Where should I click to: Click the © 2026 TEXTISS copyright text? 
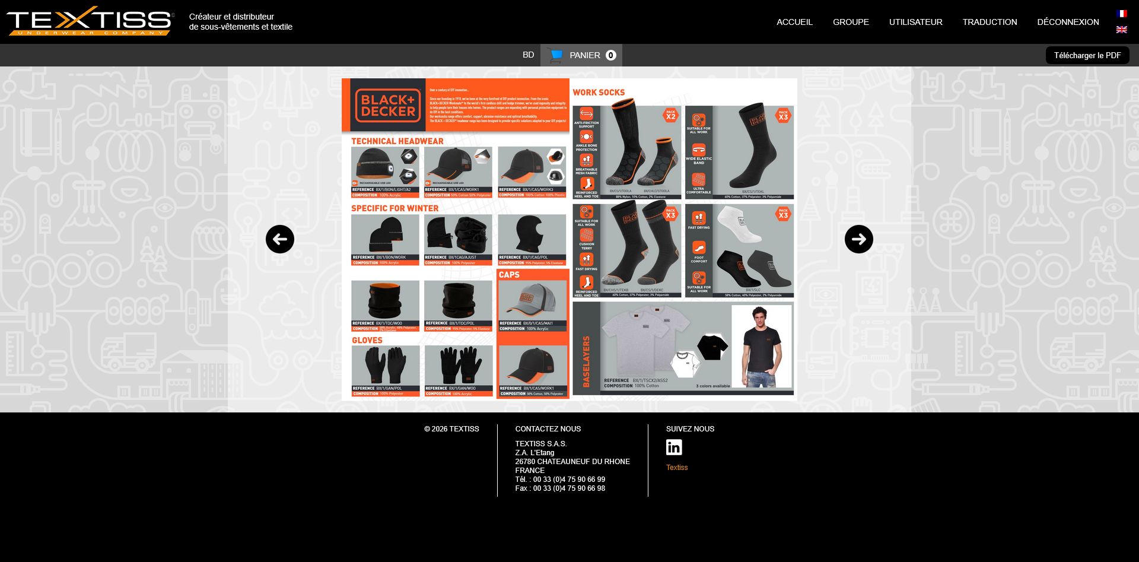pyautogui.click(x=451, y=429)
